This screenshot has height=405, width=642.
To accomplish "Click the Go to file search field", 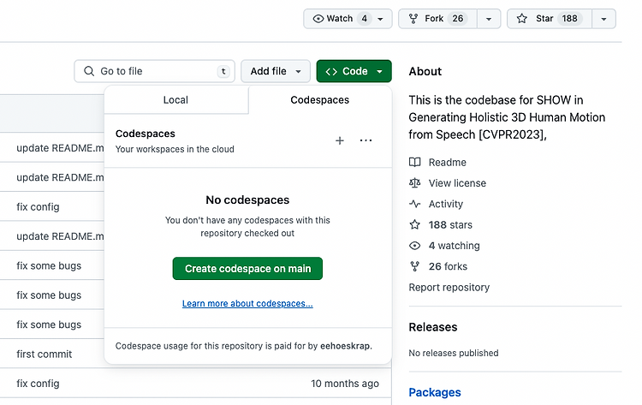I will point(154,71).
